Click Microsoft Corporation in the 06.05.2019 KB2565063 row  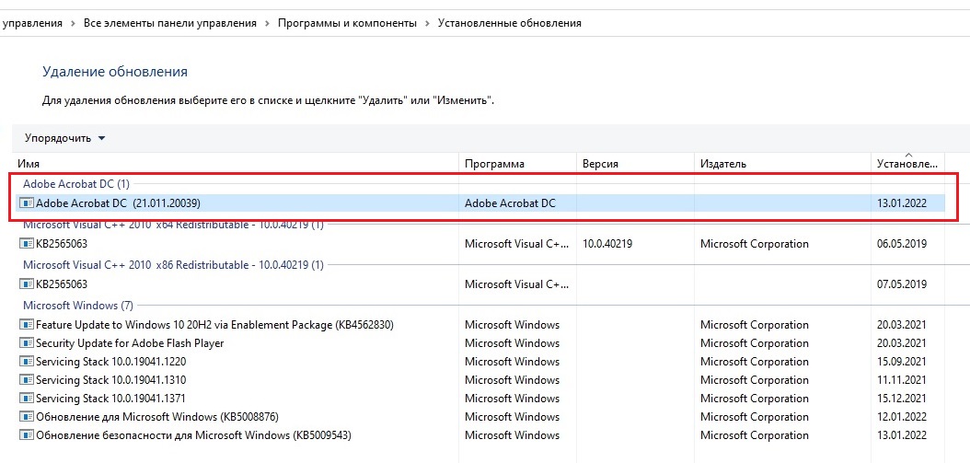[x=754, y=244]
